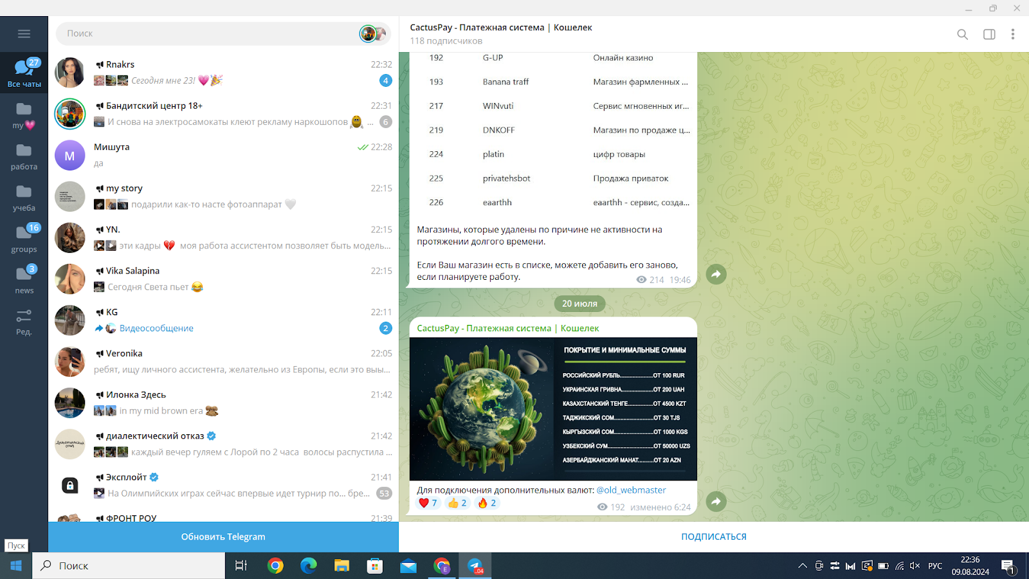Viewport: 1029px width, 579px height.
Task: Search within the CactusPay channel
Action: (x=962, y=34)
